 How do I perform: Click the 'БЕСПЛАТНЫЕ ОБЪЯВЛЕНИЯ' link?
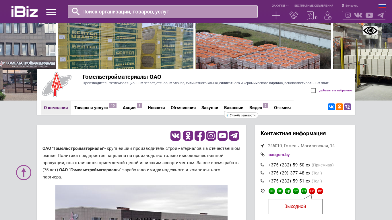pyautogui.click(x=314, y=6)
